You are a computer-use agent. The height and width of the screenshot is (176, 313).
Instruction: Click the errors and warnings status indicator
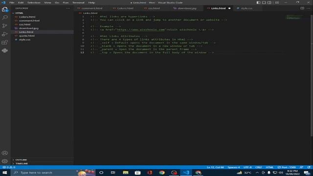tap(9, 167)
